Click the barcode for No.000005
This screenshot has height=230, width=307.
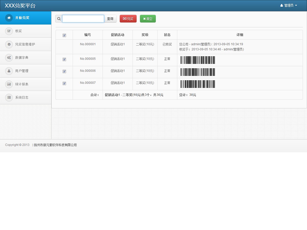tap(198, 60)
